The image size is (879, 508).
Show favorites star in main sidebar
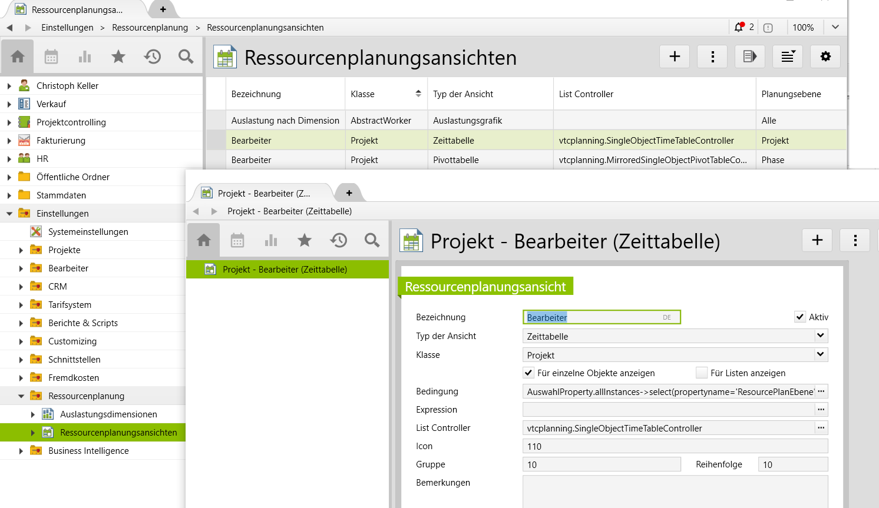tap(118, 57)
